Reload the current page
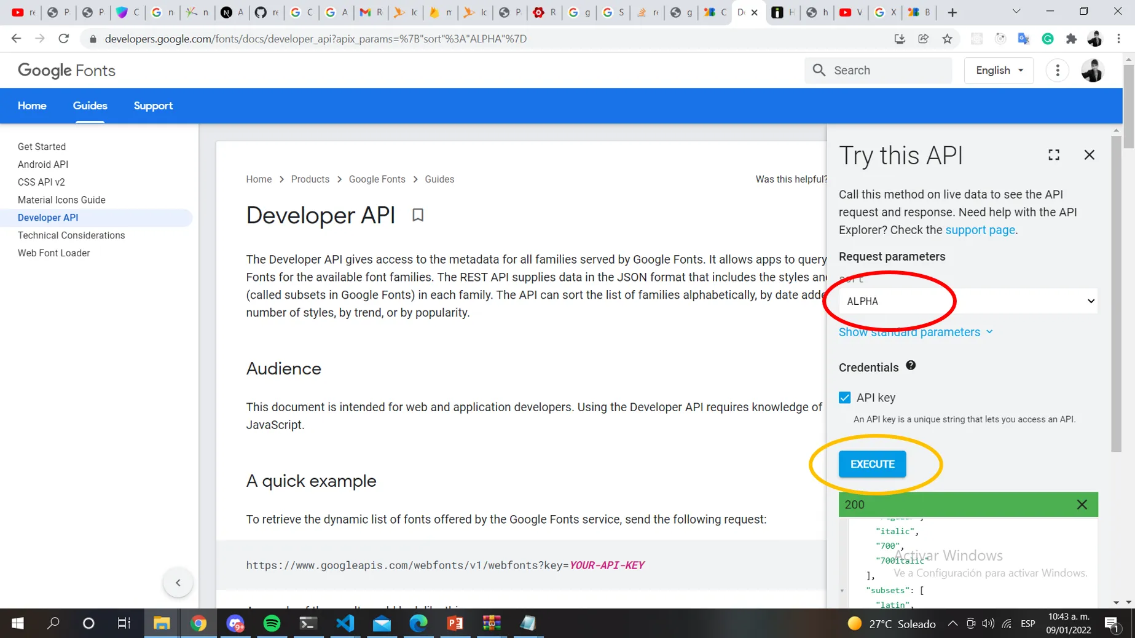Viewport: 1135px width, 638px height. [x=64, y=39]
